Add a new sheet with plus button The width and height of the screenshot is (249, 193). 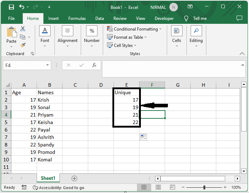(74, 178)
